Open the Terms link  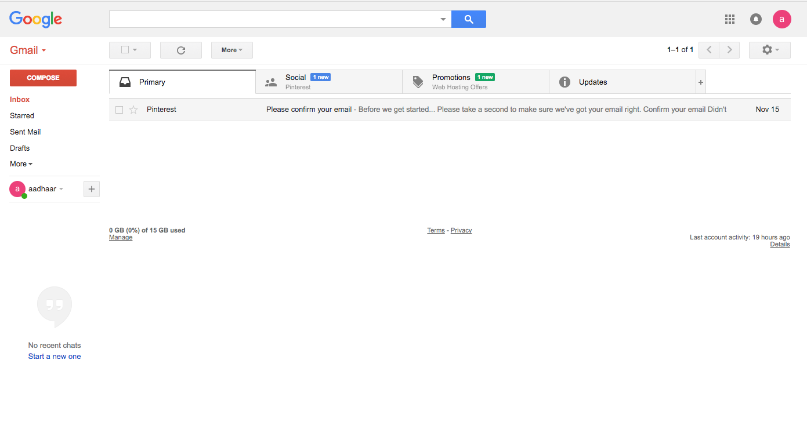coord(436,230)
